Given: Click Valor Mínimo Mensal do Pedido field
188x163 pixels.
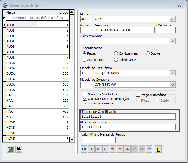Looking at the screenshot, I should point(99,140).
